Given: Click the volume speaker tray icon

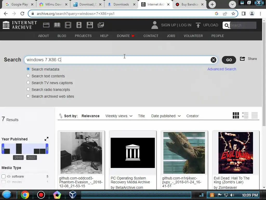Looking at the screenshot, I should [232, 195].
